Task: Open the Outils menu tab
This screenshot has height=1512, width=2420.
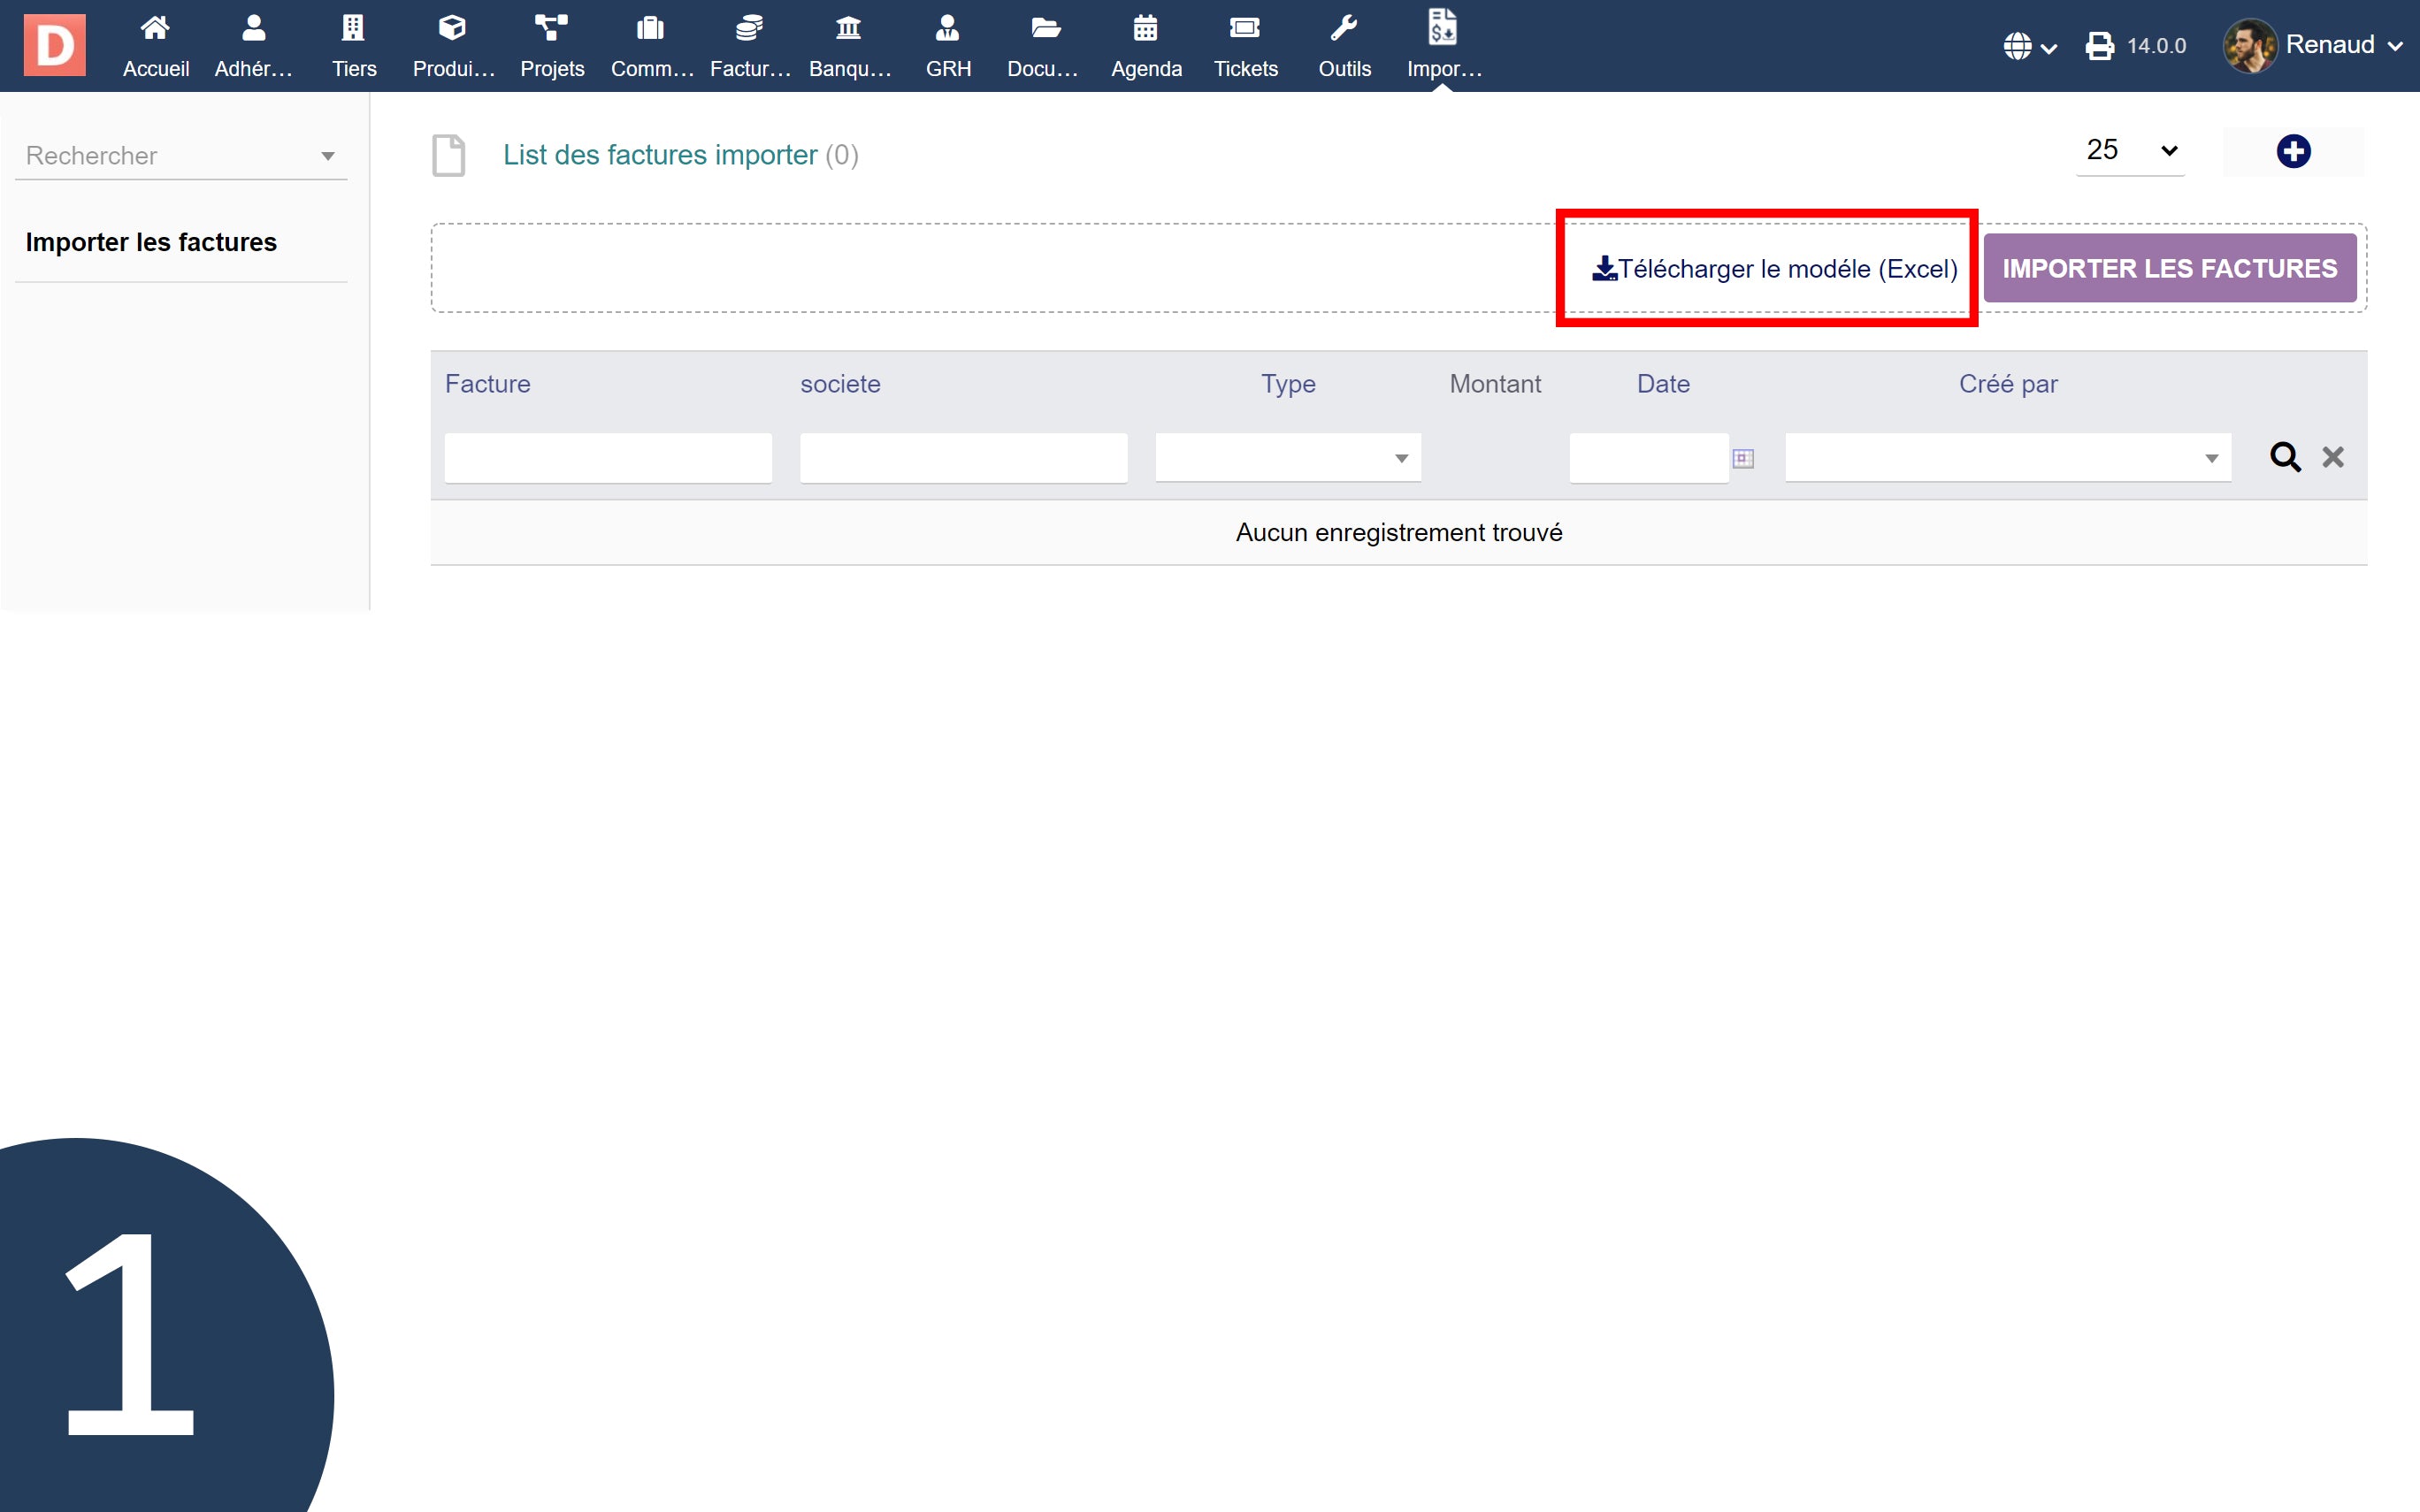Action: pyautogui.click(x=1343, y=45)
